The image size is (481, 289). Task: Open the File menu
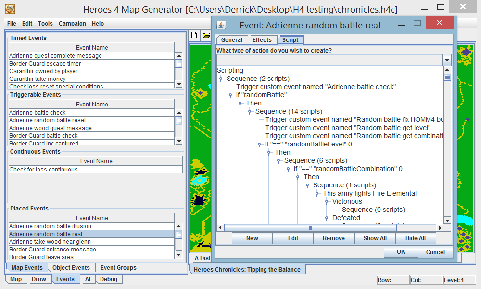coord(12,23)
